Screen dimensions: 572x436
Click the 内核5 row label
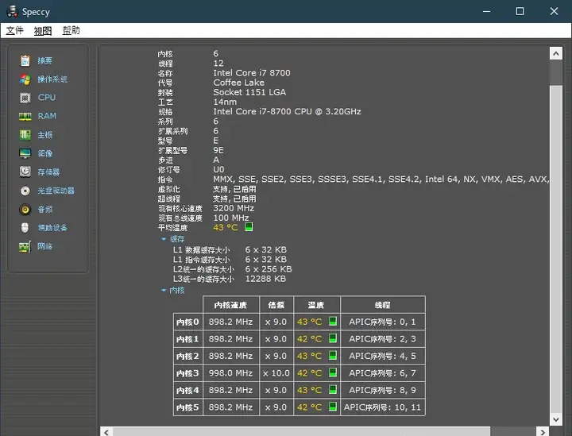pos(187,407)
